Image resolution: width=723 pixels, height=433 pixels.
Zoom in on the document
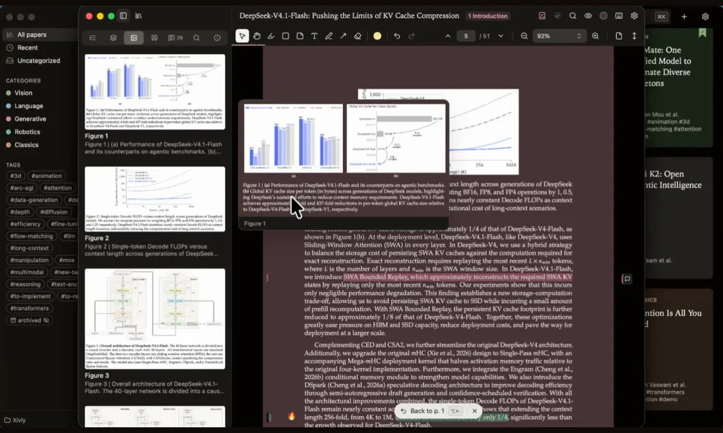pyautogui.click(x=595, y=36)
